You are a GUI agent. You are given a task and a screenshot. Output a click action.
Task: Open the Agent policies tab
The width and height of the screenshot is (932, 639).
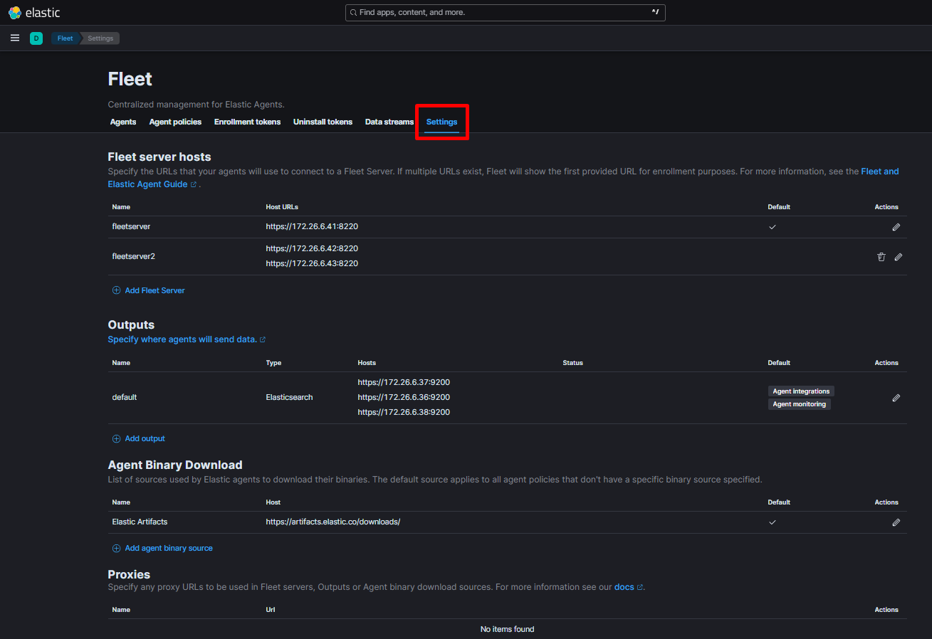(x=175, y=122)
